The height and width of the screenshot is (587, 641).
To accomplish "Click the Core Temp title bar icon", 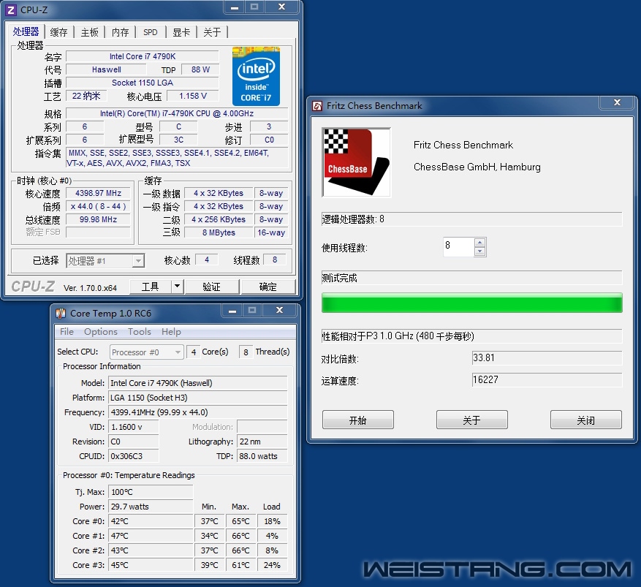I will pos(61,313).
